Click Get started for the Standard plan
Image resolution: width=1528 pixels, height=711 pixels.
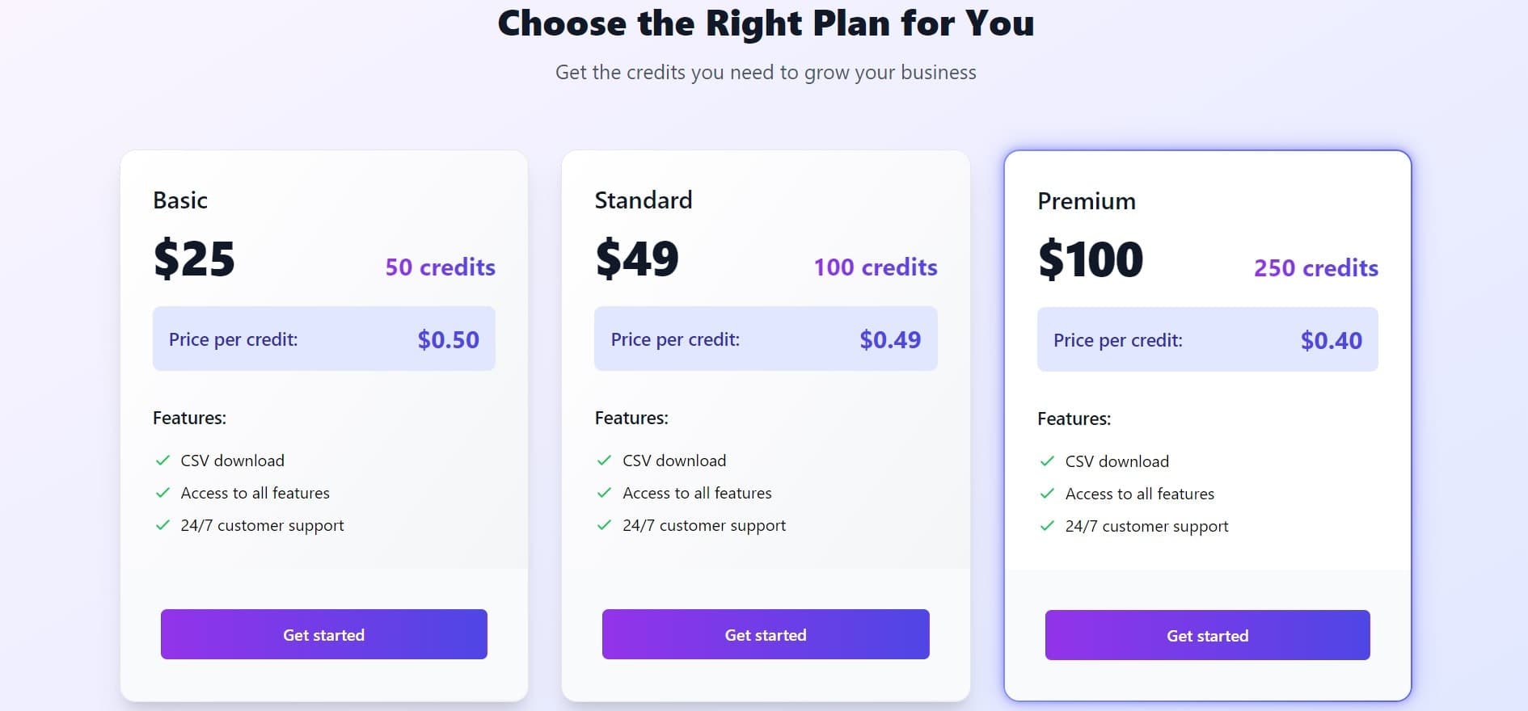pos(765,634)
